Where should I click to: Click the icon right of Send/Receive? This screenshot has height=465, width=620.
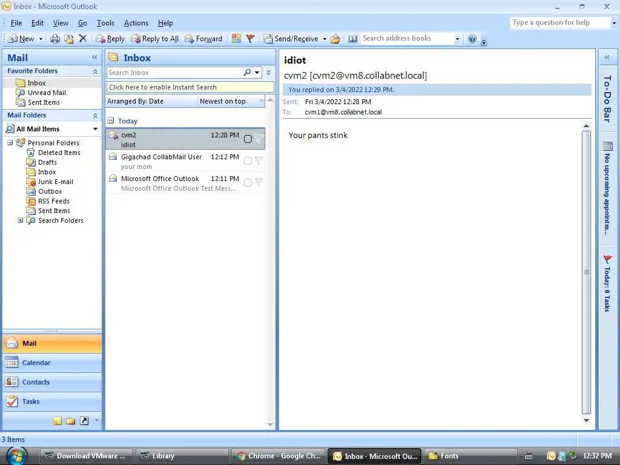(x=335, y=39)
